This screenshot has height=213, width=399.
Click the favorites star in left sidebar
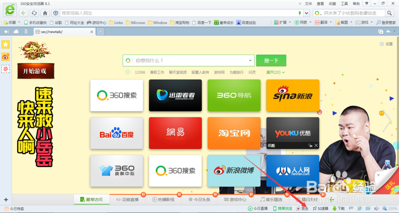tap(5, 45)
